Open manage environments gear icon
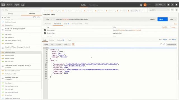179x100 pixels. pos(176,10)
